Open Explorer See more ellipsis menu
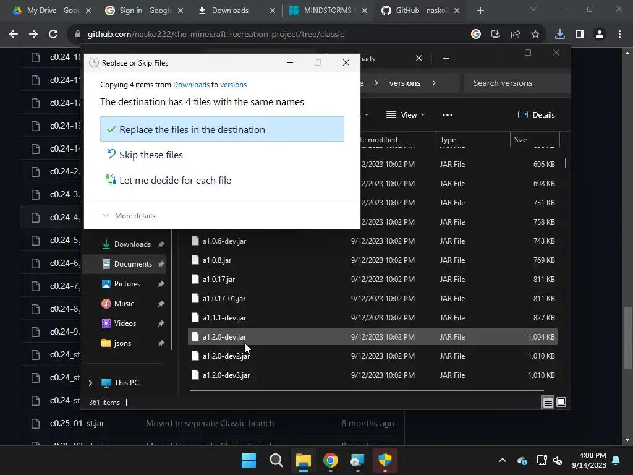The height and width of the screenshot is (475, 633). click(x=448, y=114)
